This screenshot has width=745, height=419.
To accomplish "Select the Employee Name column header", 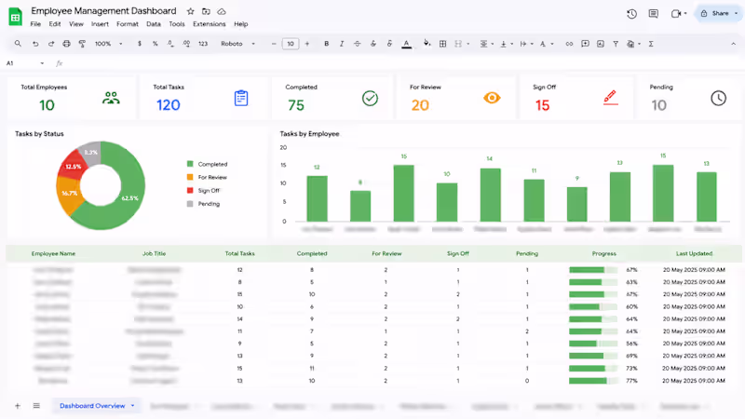I will point(53,253).
